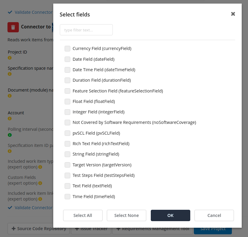Check the Currency Field checkbox
The width and height of the screenshot is (248, 237).
67,48
